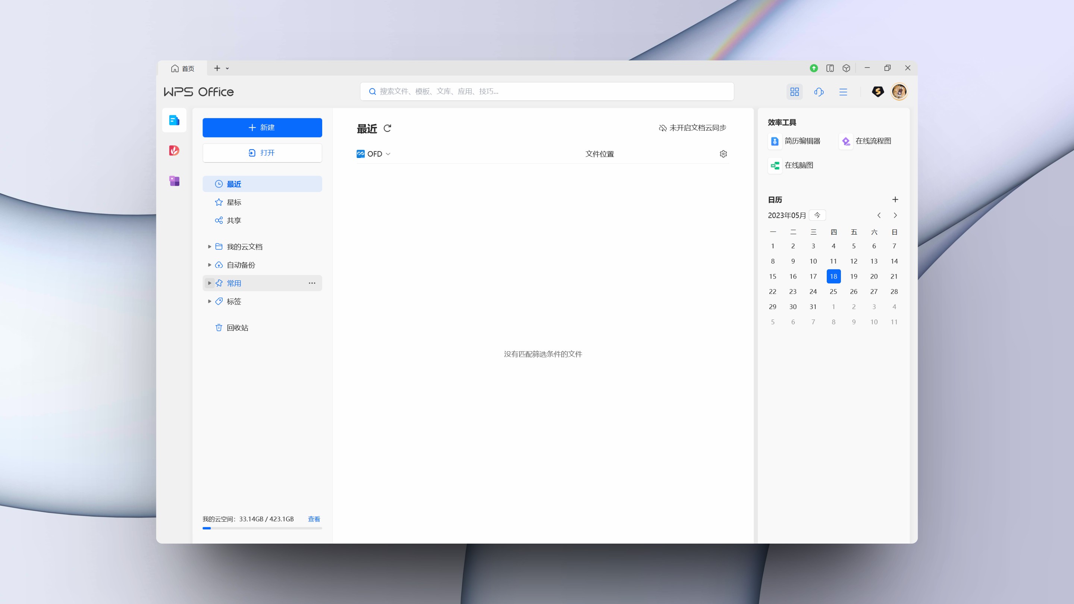Click the search files input field
The height and width of the screenshot is (604, 1074).
[x=546, y=91]
